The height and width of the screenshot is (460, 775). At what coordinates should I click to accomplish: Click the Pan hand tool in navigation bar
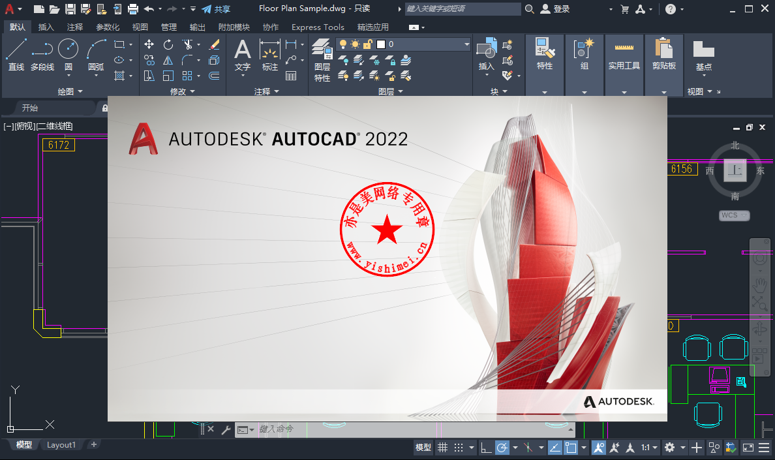pyautogui.click(x=759, y=285)
